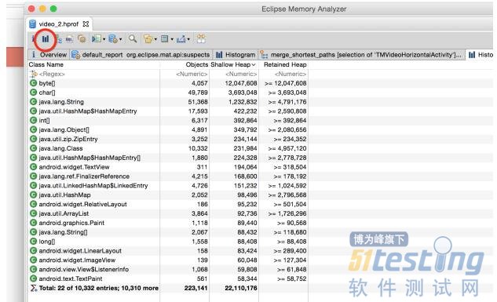
Task: Click retained heap value >= 4,957,120
Action: (287, 148)
